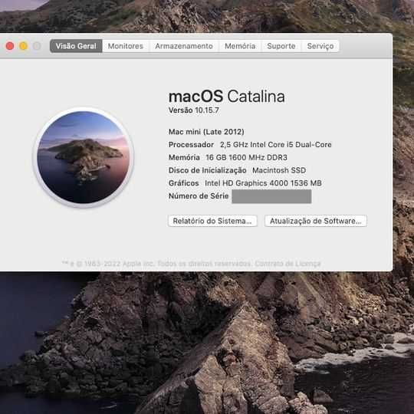Image resolution: width=414 pixels, height=414 pixels.
Task: Click the Processador label
Action: [x=191, y=145]
